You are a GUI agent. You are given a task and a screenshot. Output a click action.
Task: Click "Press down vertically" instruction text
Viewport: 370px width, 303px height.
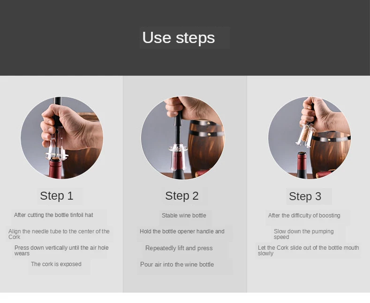coord(61,251)
